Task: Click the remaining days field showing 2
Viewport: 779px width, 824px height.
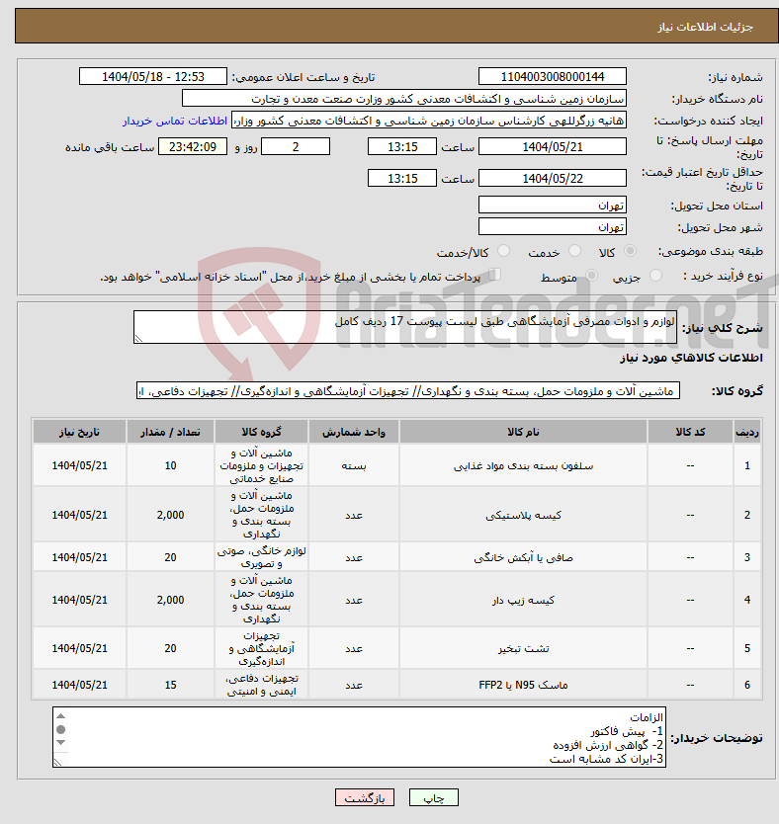Action: click(296, 146)
